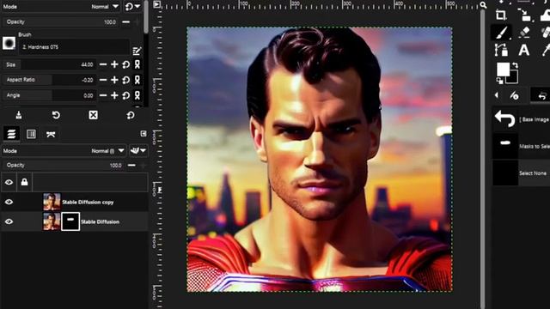The width and height of the screenshot is (550, 309).
Task: Select the Select None history entry
Action: click(x=522, y=173)
